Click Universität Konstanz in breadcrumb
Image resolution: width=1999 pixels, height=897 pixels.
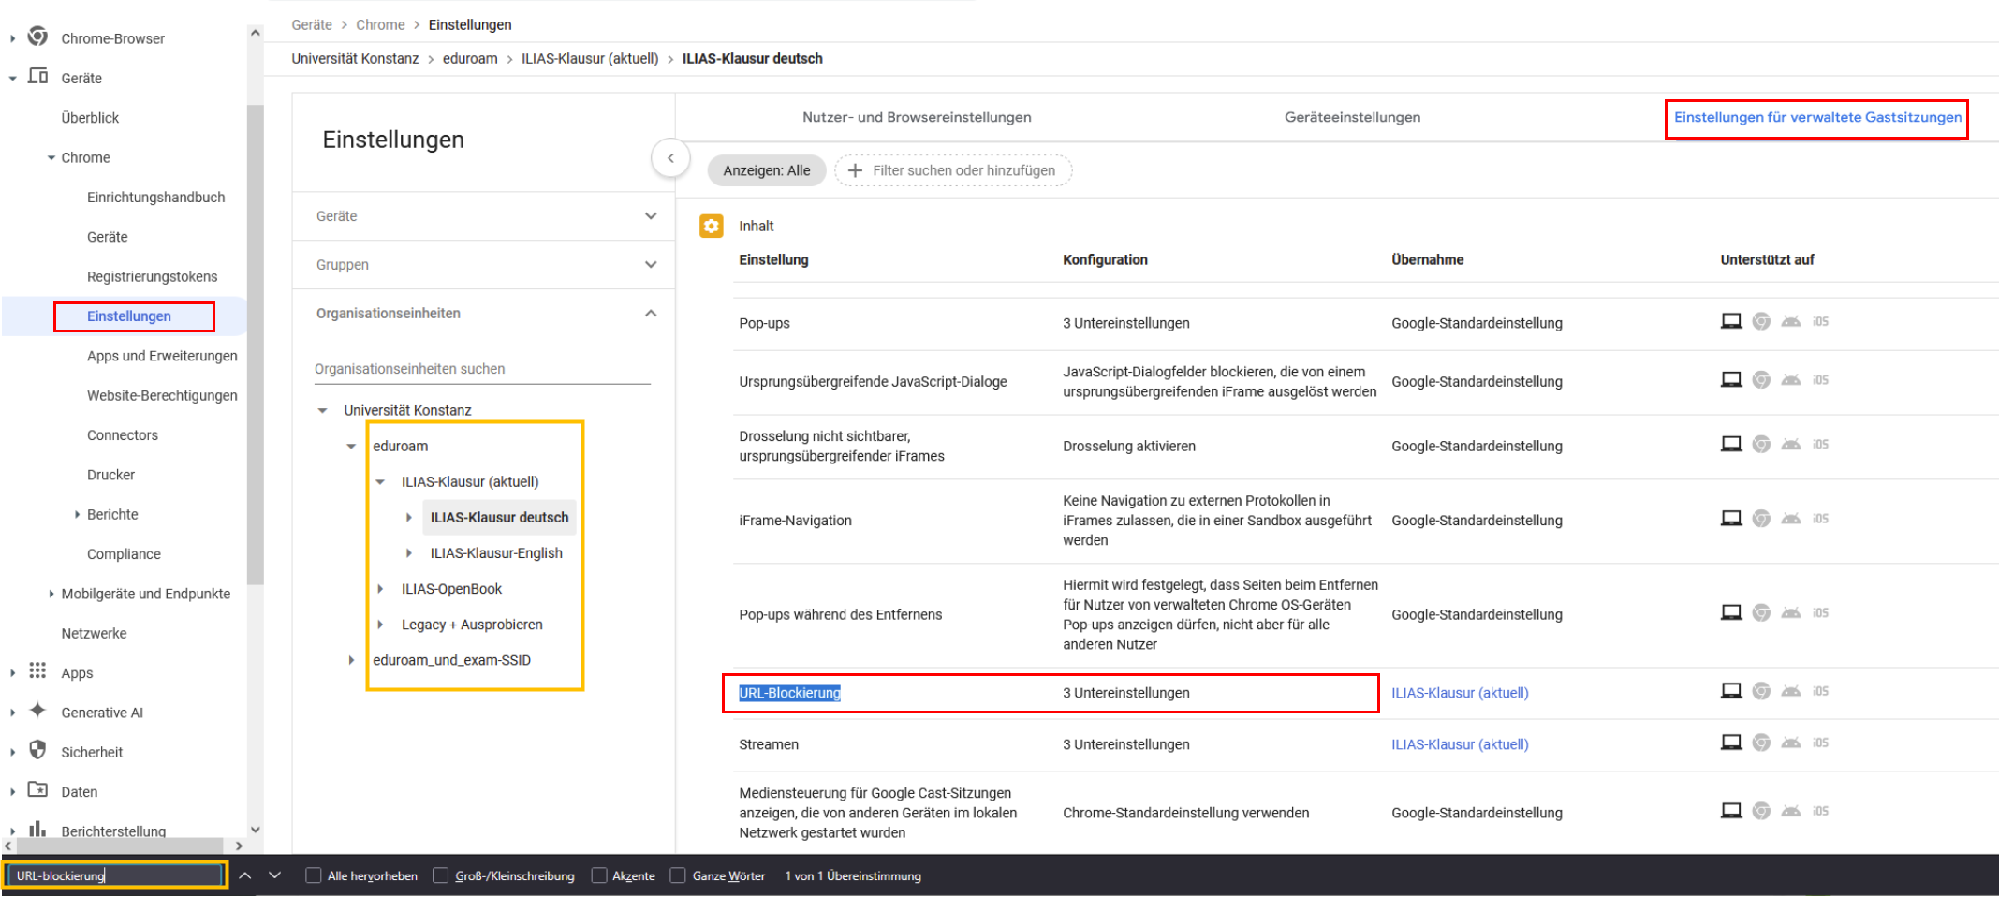click(x=355, y=58)
